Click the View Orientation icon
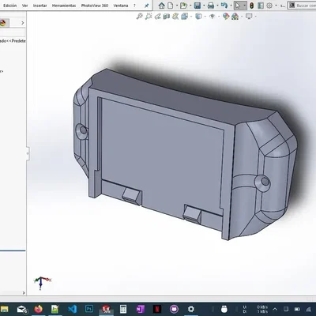This screenshot has width=316, height=316. pos(185,17)
